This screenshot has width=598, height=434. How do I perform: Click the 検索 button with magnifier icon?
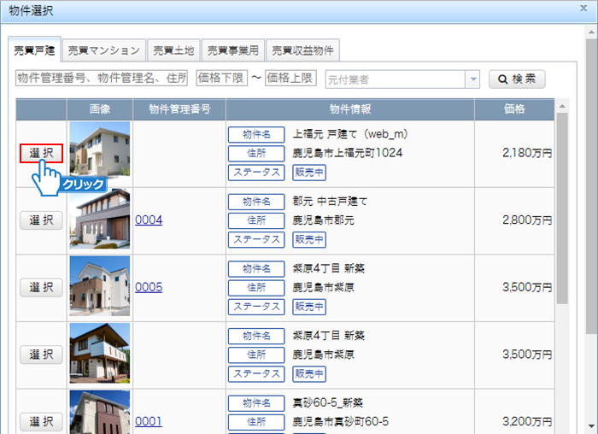(x=516, y=79)
